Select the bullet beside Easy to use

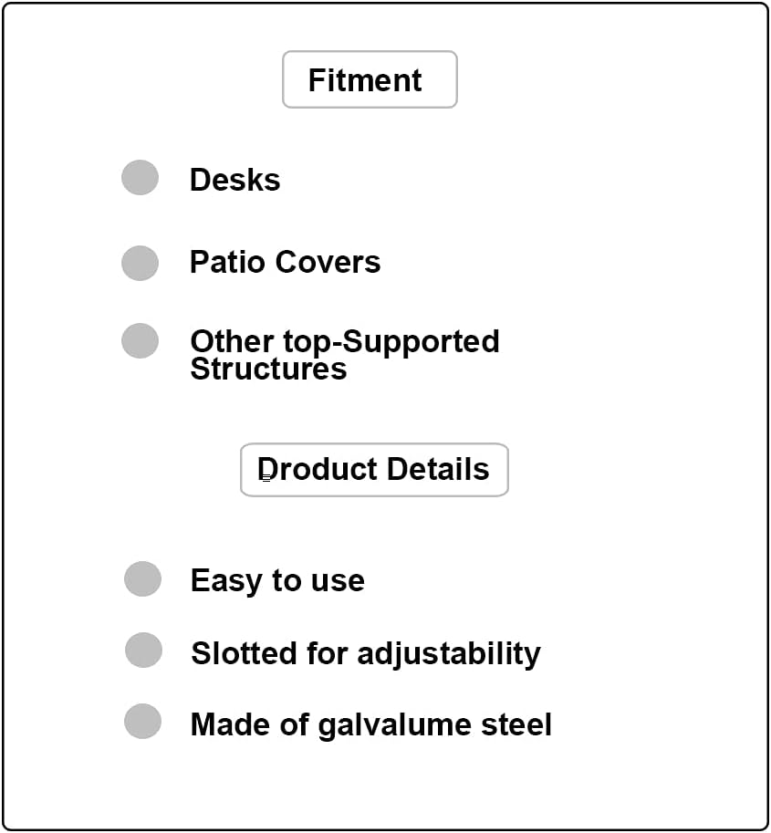[142, 579]
